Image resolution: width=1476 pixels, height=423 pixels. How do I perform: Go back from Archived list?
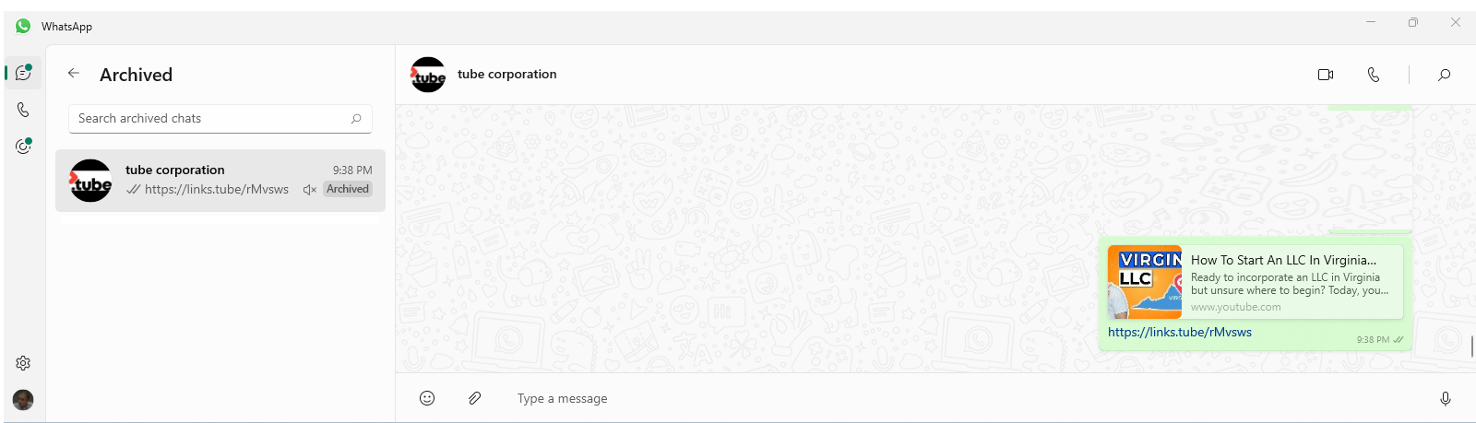point(74,74)
